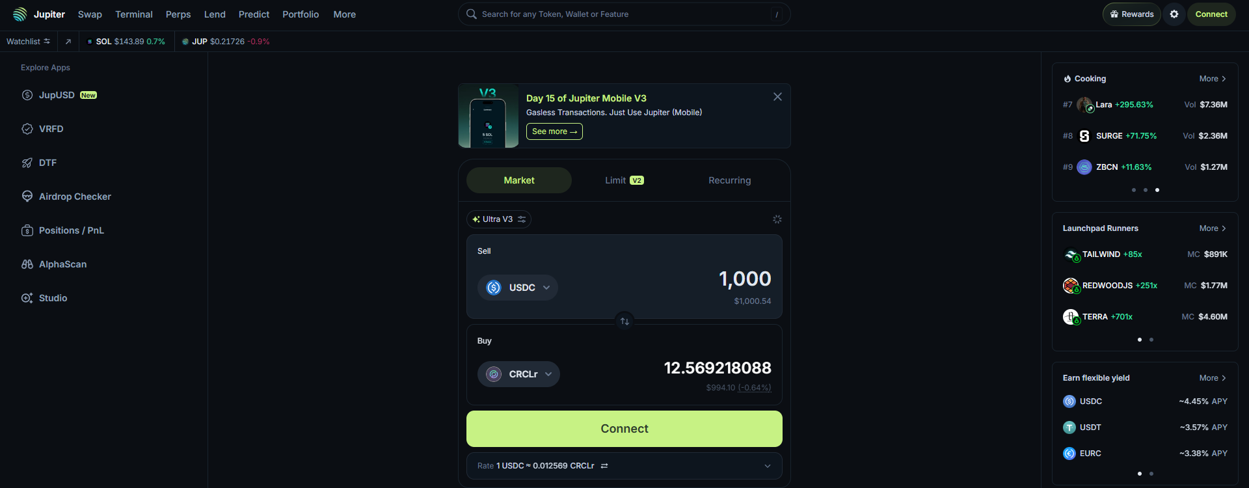Open the settings gear icon
Viewport: 1249px width, 488px height.
tap(1174, 14)
